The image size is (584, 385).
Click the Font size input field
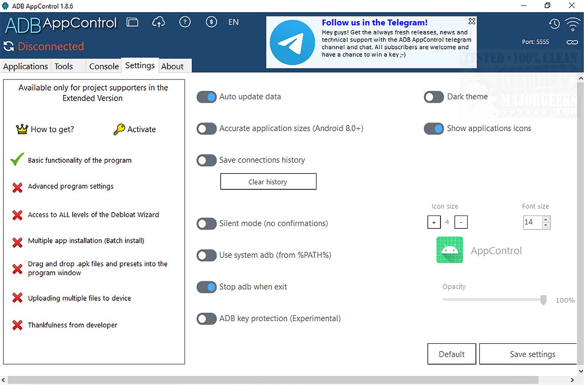tap(533, 222)
